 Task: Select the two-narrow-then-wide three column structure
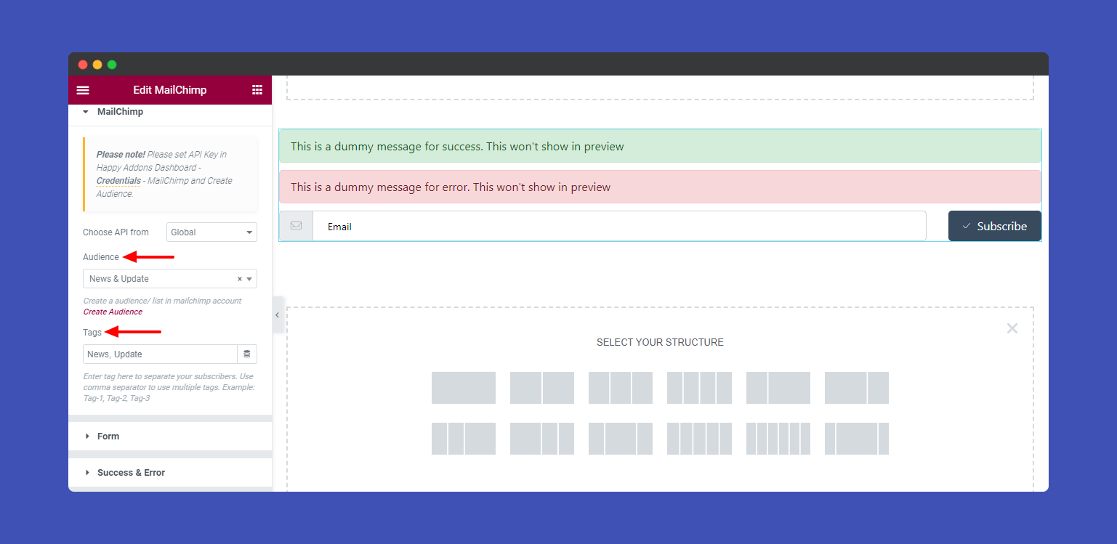pos(464,439)
